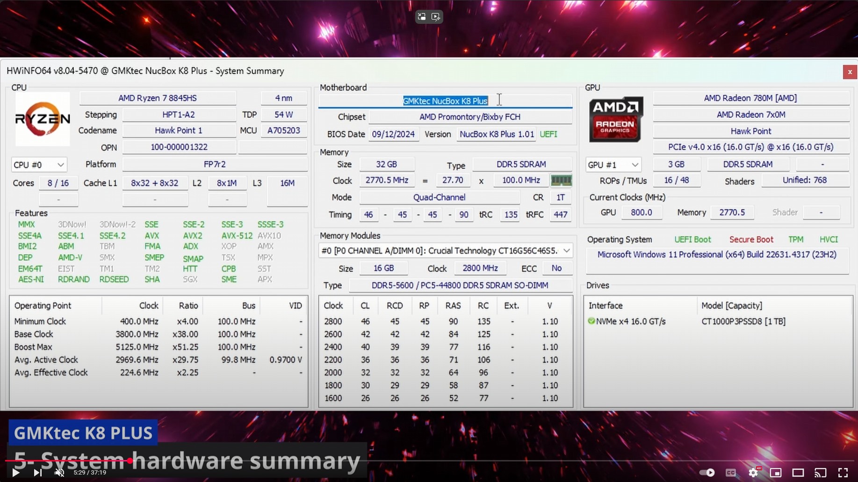Click the Base Clock operating point row
The image size is (858, 482).
click(158, 334)
